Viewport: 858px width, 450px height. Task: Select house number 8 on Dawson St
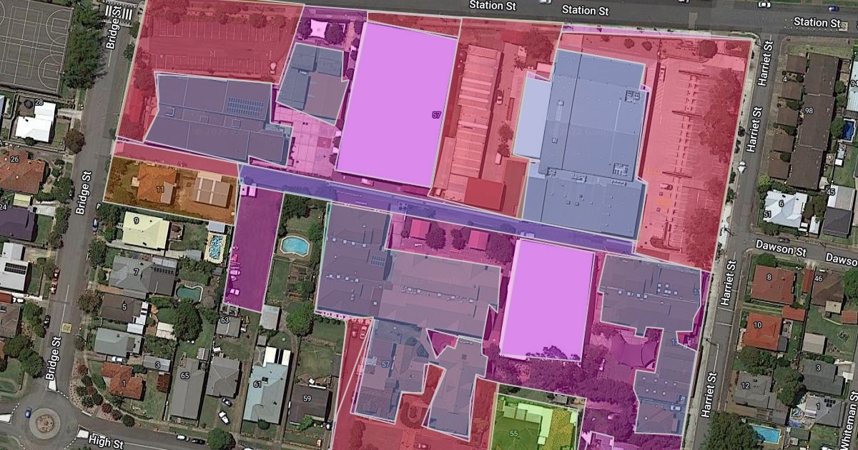pyautogui.click(x=769, y=278)
